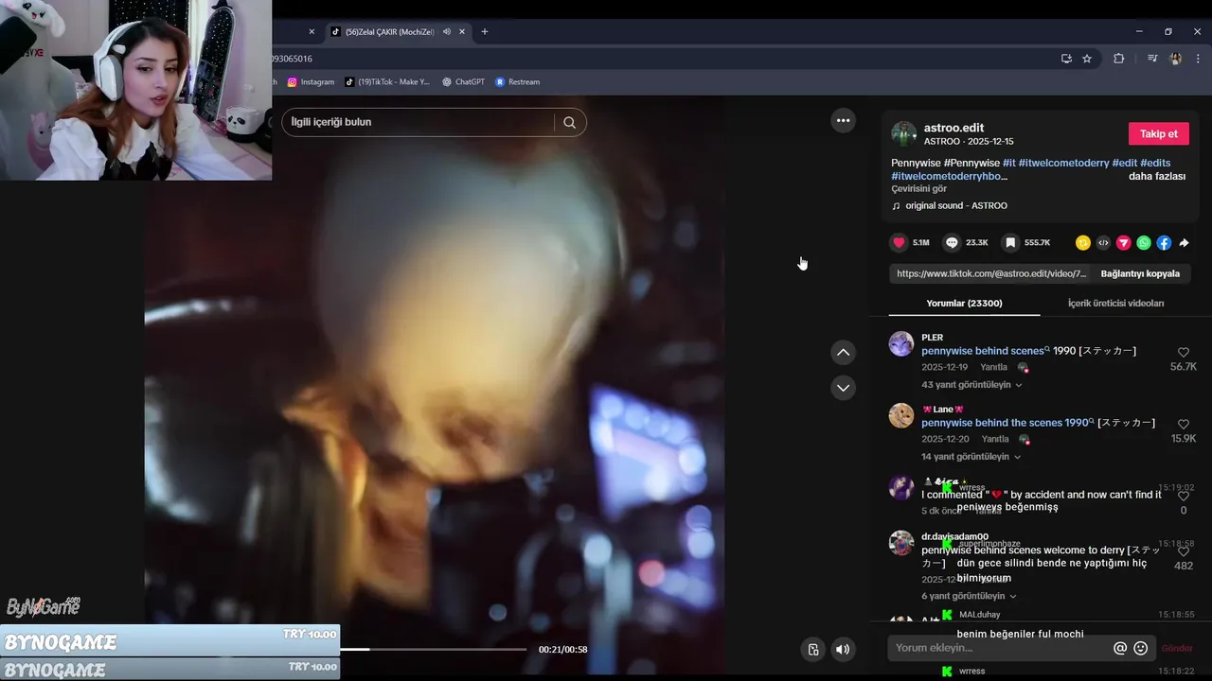This screenshot has width=1212, height=681.
Task: Mute the tab using its speaker icon
Action: tap(446, 31)
